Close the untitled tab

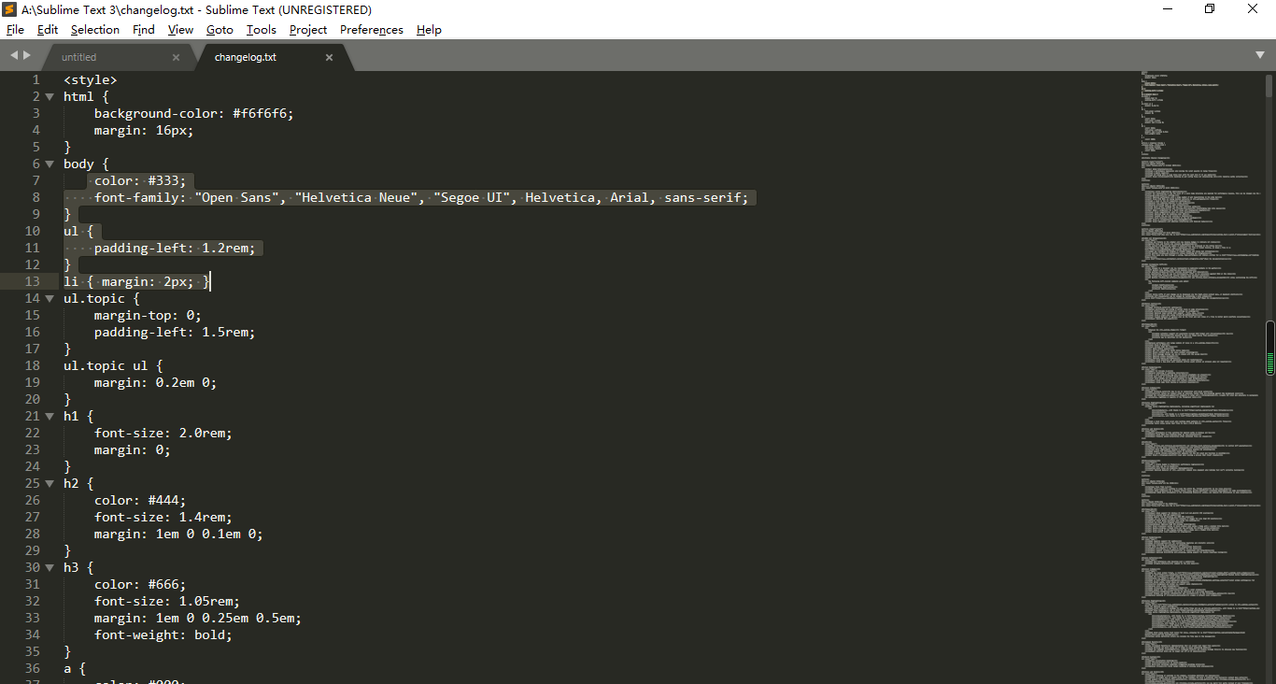[176, 56]
